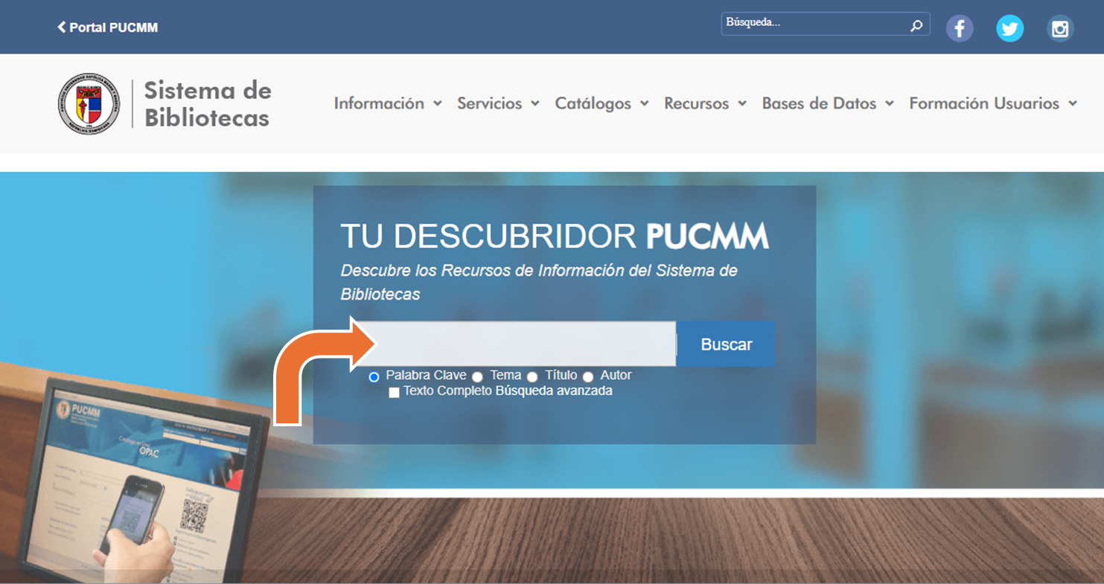The width and height of the screenshot is (1104, 584).
Task: Expand the Bases de Datos menu arrow
Action: [x=889, y=103]
